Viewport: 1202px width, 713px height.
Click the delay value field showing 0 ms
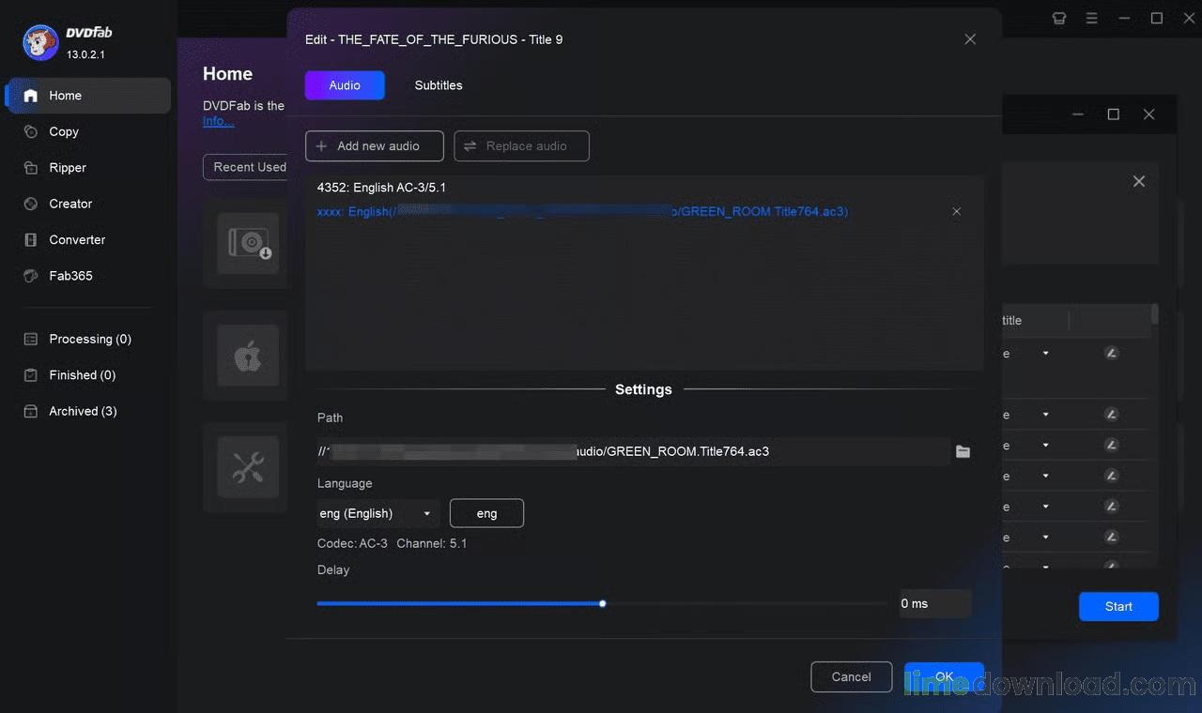tap(932, 604)
